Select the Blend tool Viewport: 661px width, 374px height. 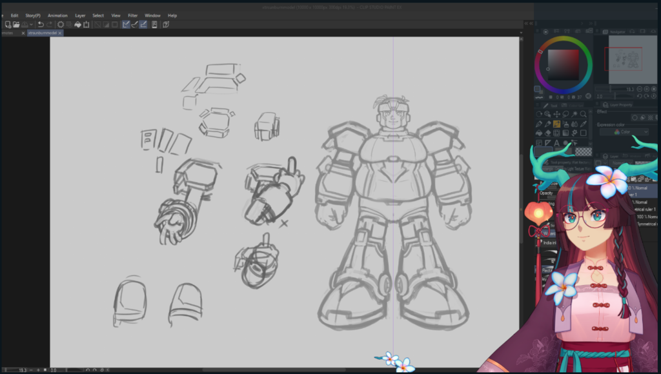(x=575, y=124)
